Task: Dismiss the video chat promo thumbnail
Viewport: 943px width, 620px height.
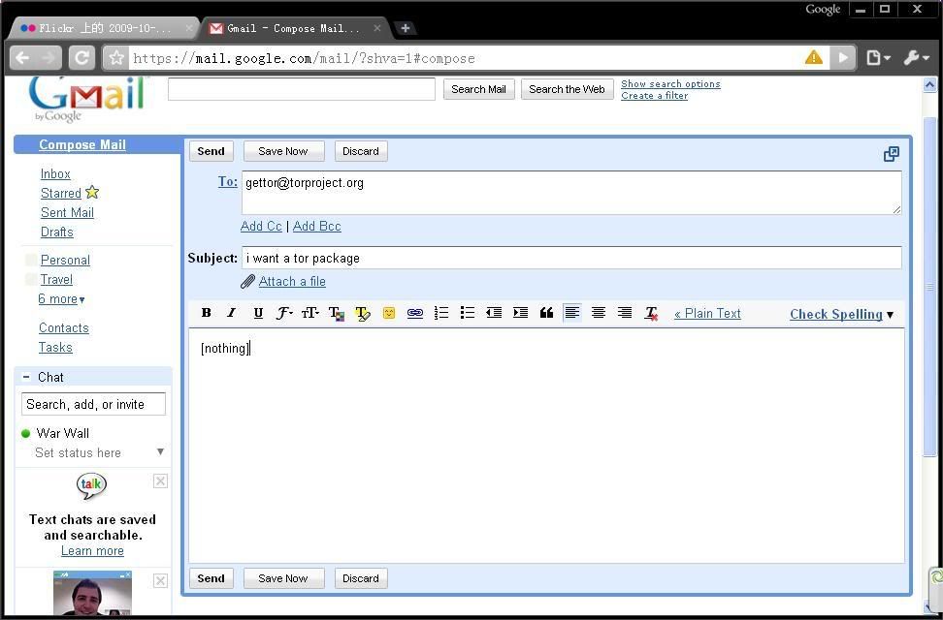Action: [x=161, y=581]
